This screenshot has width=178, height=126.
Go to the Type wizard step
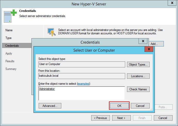[9, 38]
